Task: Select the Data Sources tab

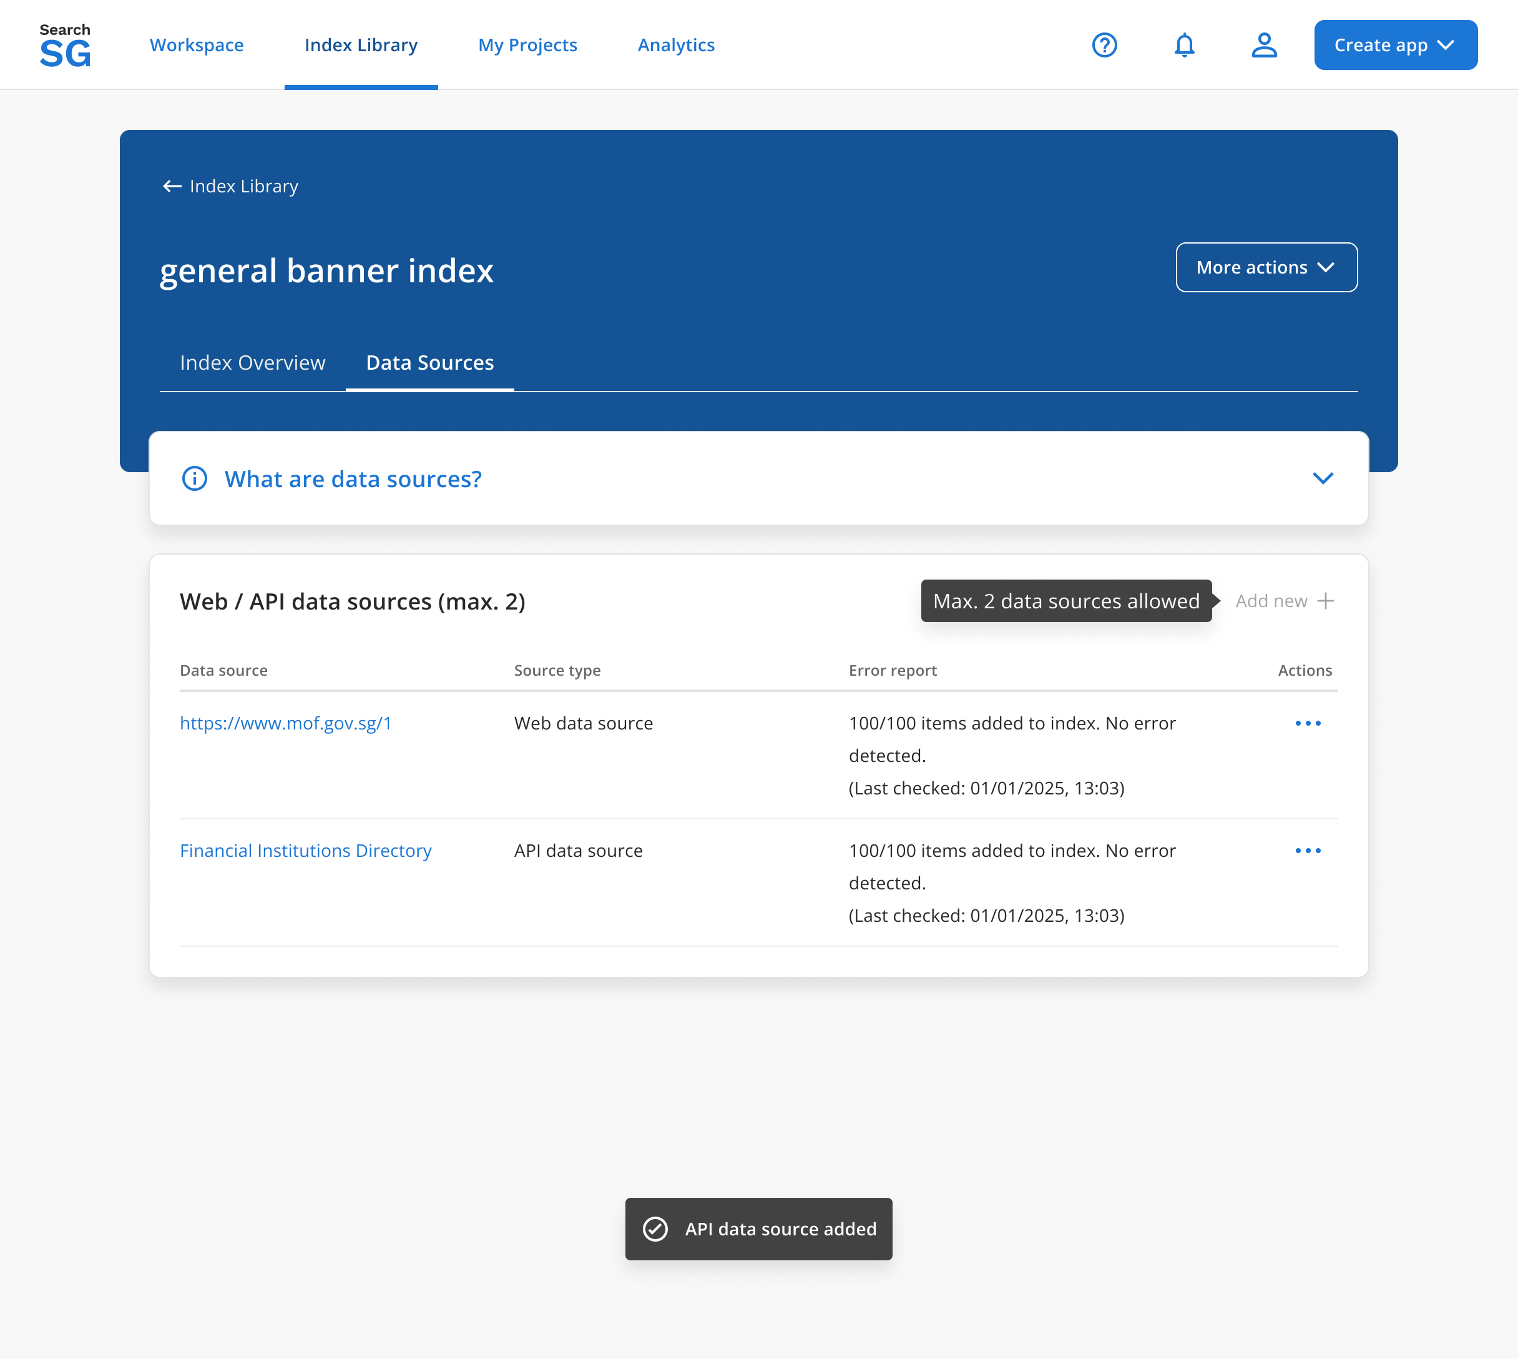Action: pos(430,363)
